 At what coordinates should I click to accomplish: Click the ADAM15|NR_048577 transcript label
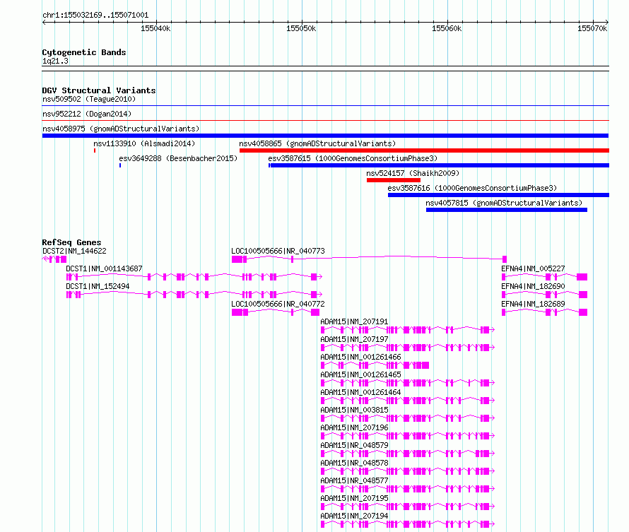(354, 480)
